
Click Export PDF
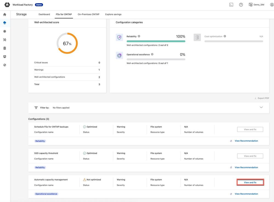point(262,98)
